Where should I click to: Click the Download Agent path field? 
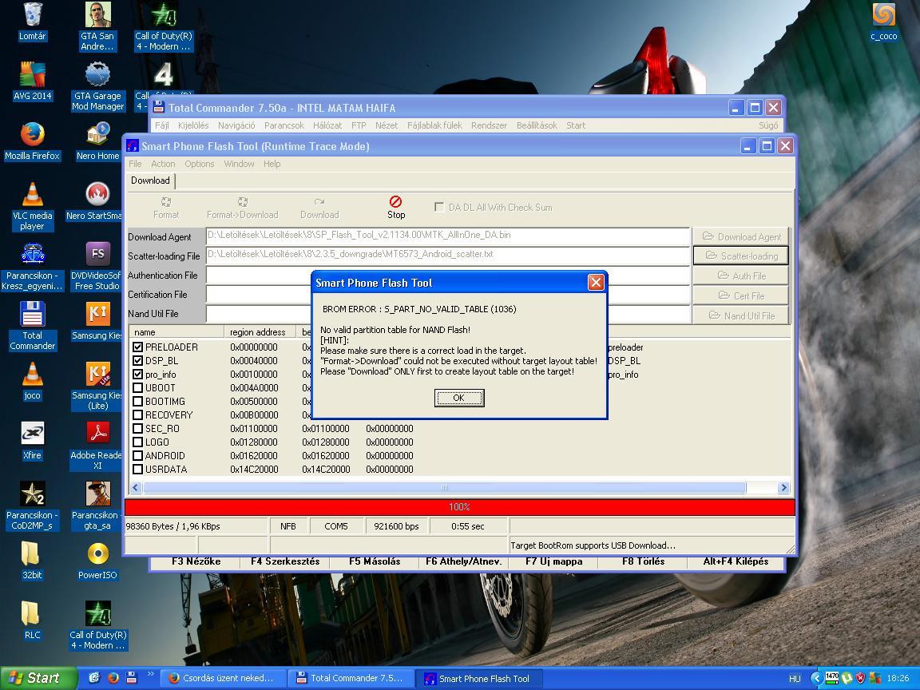(448, 236)
